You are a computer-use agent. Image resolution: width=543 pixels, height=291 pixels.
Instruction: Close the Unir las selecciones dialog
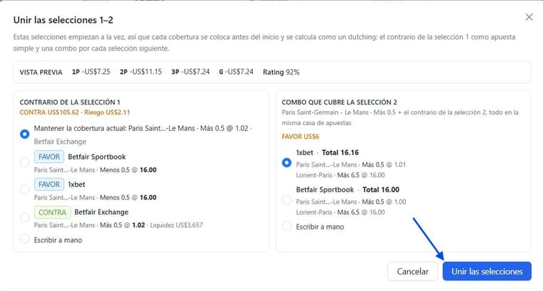tap(529, 17)
